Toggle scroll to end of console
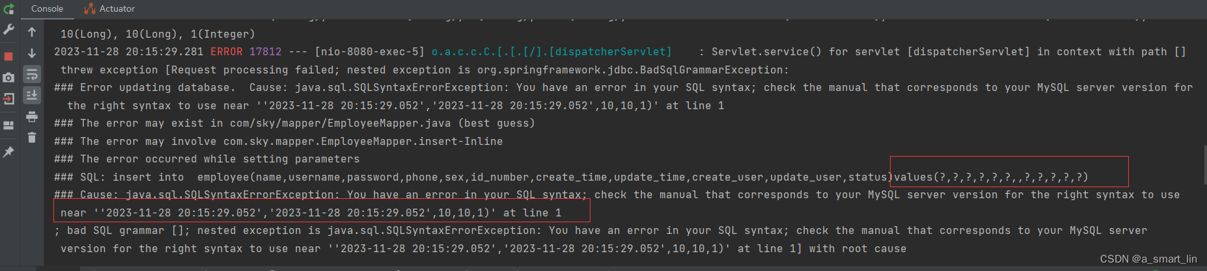This screenshot has height=271, width=1207. coord(32,96)
